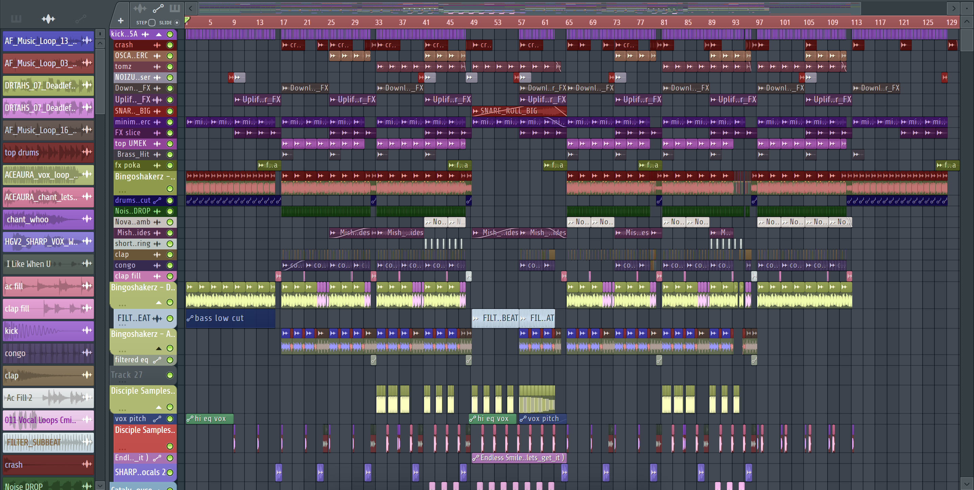Show automation clips in the picker panel
The width and height of the screenshot is (974, 490).
(80, 19)
